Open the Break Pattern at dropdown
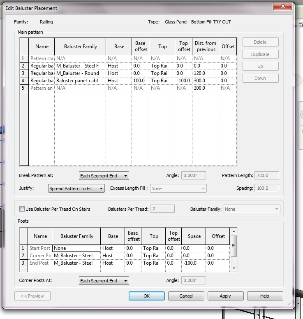 (x=104, y=176)
